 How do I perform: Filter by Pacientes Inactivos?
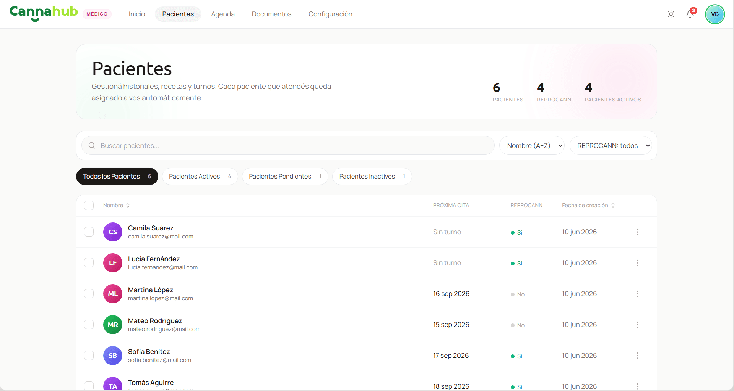coord(372,176)
